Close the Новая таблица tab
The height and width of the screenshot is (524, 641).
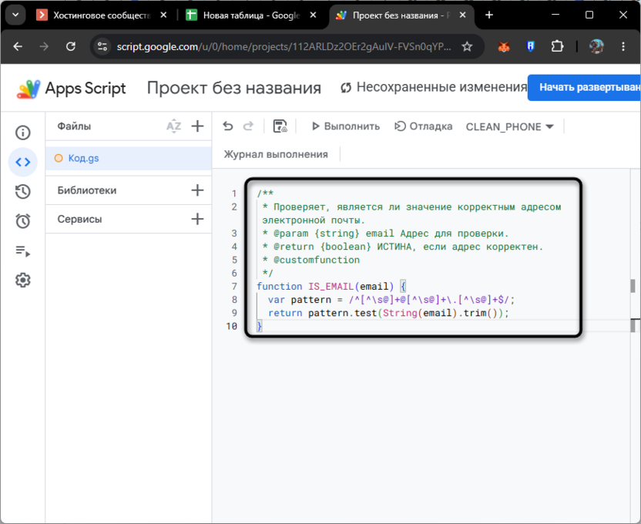(313, 15)
